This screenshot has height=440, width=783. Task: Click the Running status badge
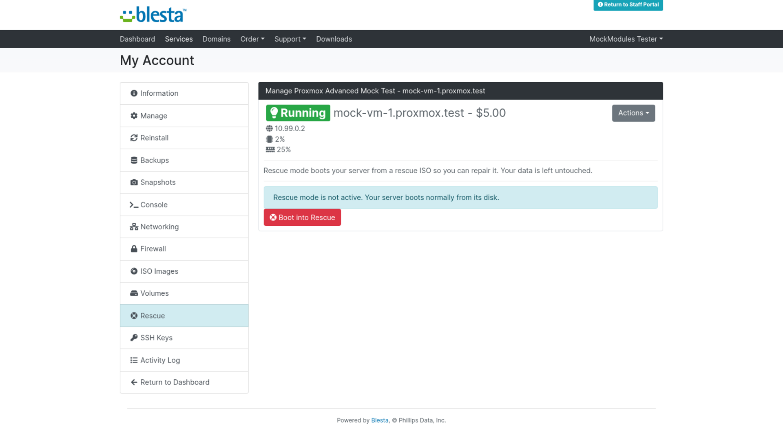point(298,113)
